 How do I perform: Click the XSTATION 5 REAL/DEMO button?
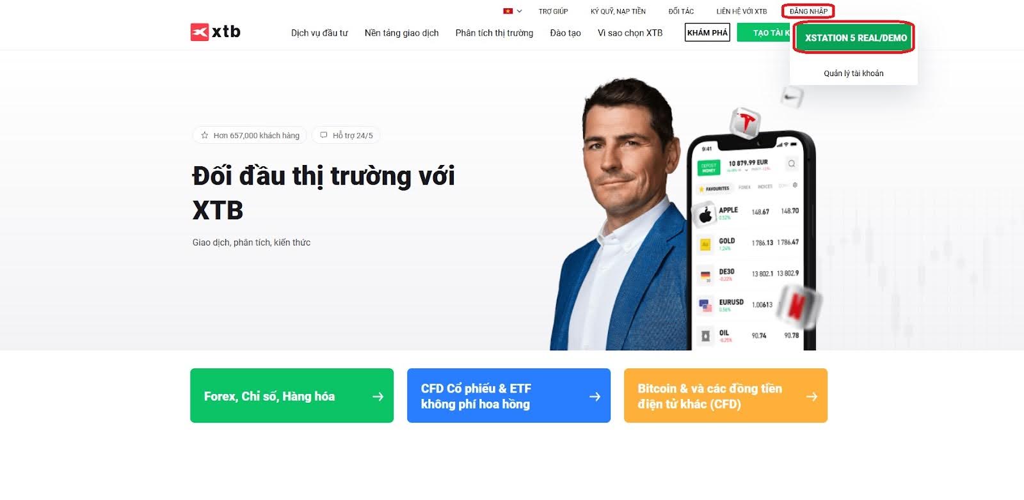tap(856, 38)
